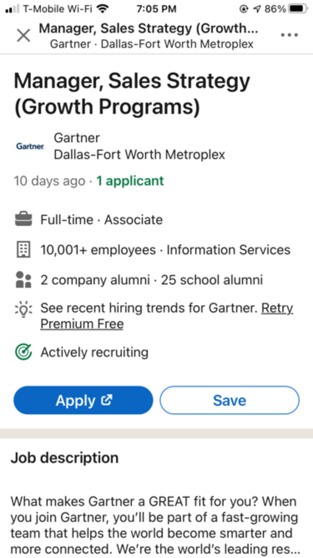This screenshot has width=313, height=558.
Task: Tap the briefcase job type icon
Action: [23, 219]
